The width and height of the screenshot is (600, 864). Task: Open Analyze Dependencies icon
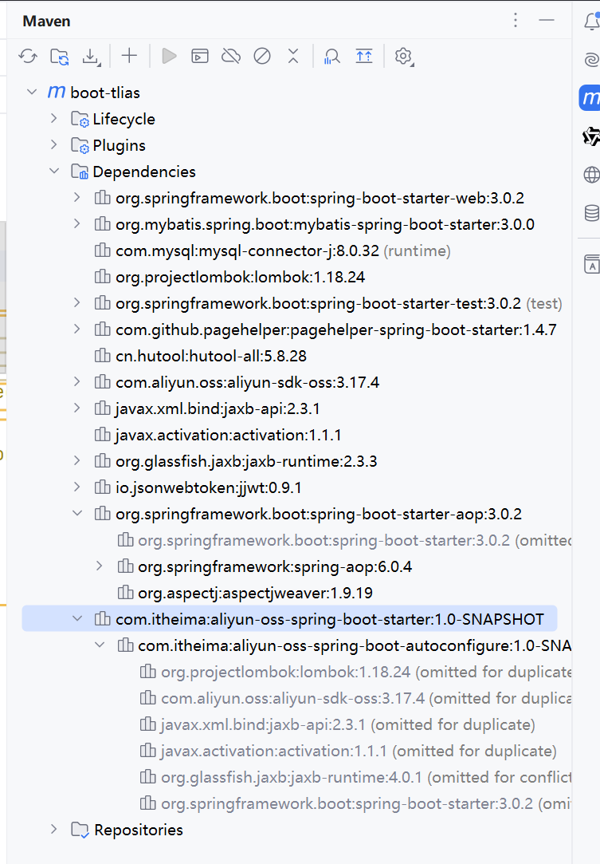(x=332, y=56)
